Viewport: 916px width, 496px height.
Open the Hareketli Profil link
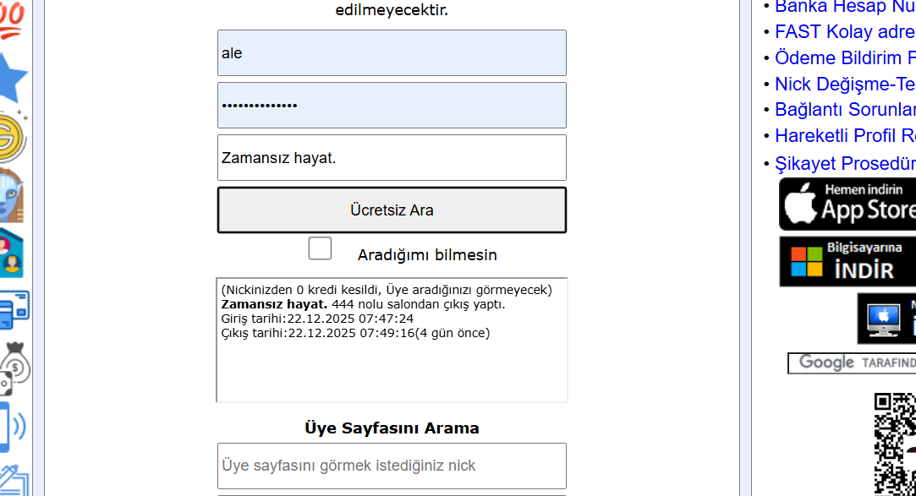click(845, 136)
